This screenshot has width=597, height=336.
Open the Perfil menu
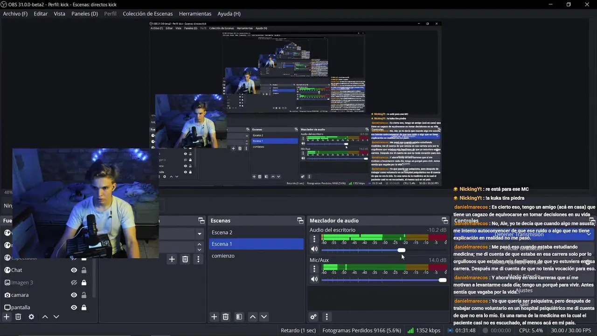pyautogui.click(x=110, y=14)
